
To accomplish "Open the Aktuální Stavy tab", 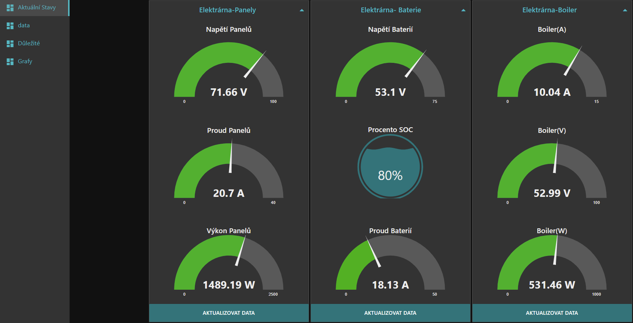I will (35, 7).
